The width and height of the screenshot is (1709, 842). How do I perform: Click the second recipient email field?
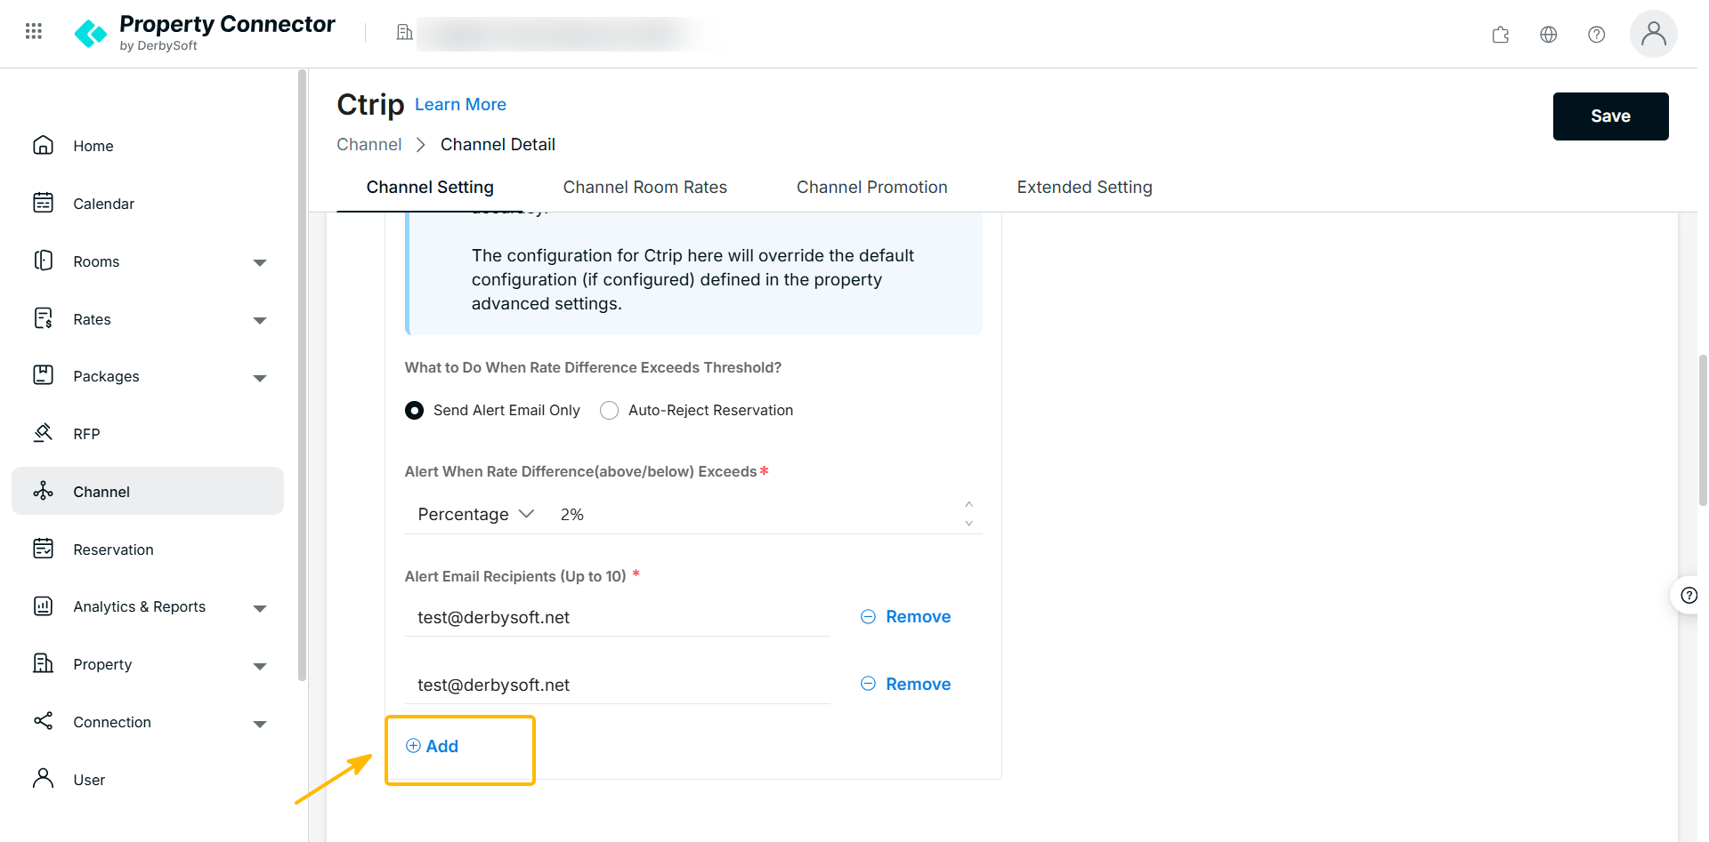pos(618,685)
